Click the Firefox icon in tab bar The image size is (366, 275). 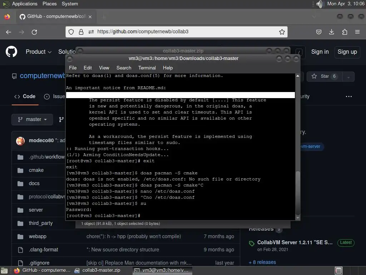7,17
